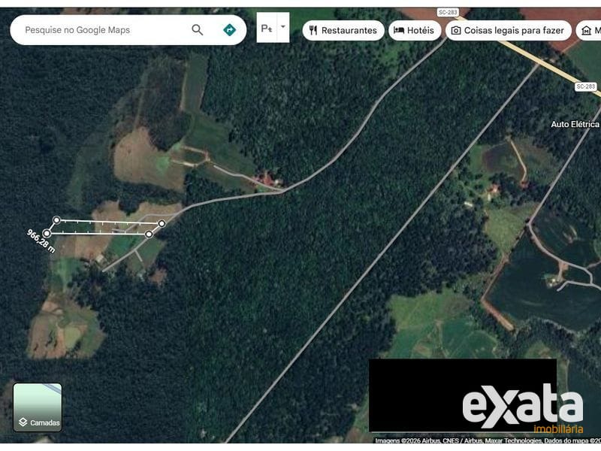Click the search magnifier icon
This screenshot has width=601, height=451.
coord(197,30)
